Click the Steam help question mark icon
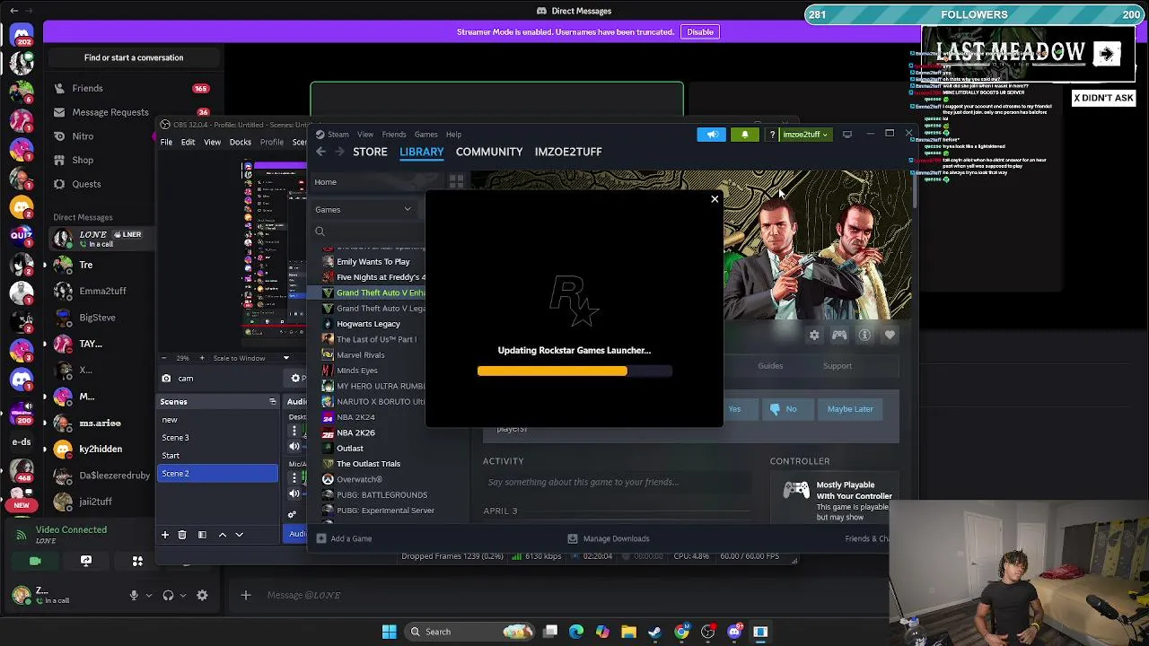Image resolution: width=1149 pixels, height=646 pixels. tap(772, 135)
